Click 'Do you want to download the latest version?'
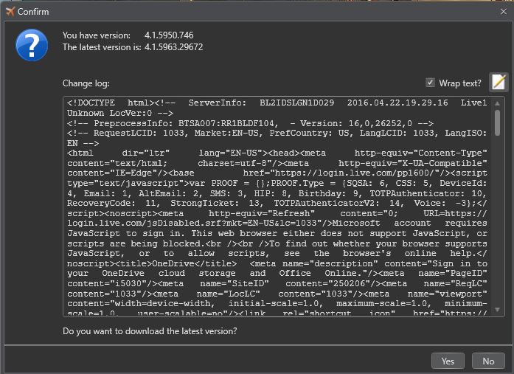 point(150,331)
